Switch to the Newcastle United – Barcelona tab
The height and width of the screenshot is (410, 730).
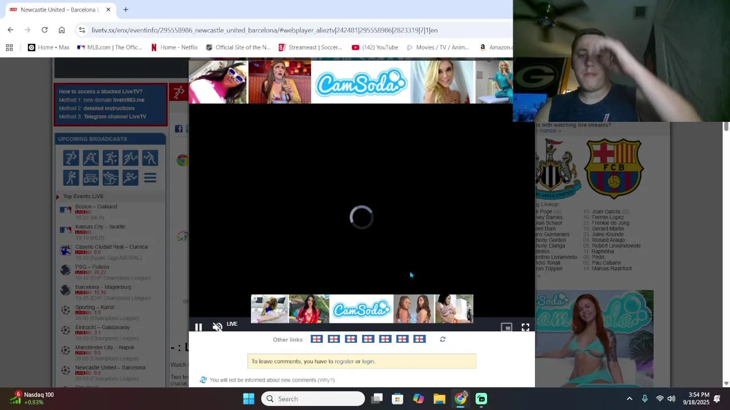[59, 10]
